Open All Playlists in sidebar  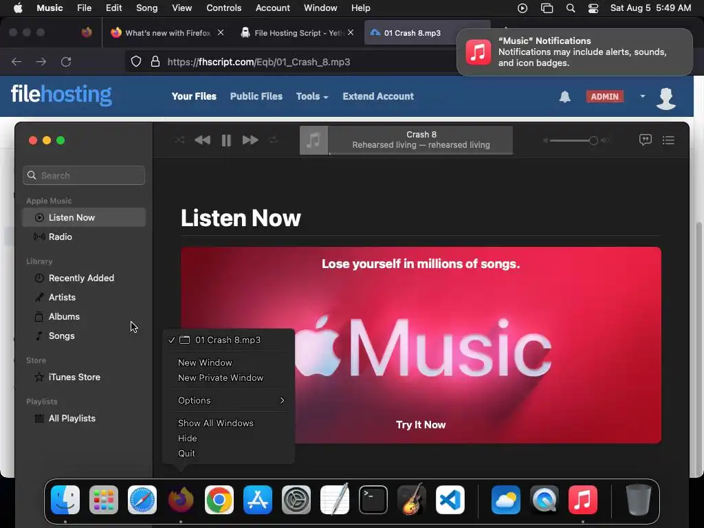click(x=84, y=419)
